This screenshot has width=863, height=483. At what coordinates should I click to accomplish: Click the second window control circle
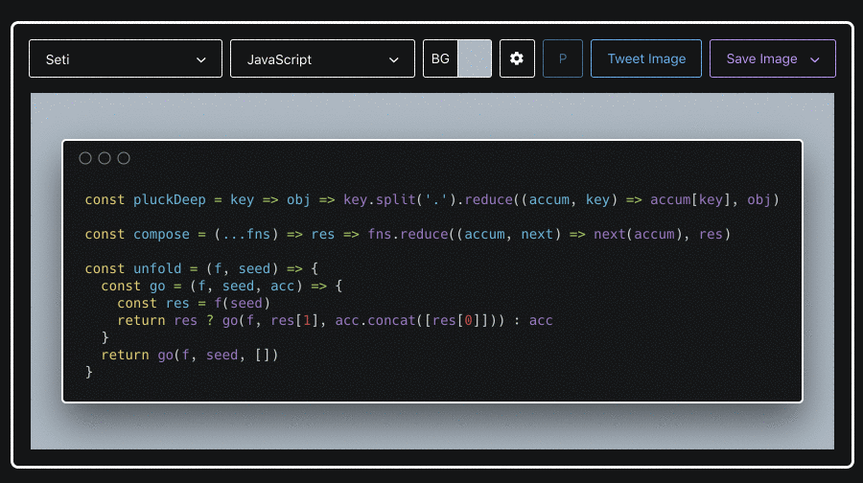(104, 158)
